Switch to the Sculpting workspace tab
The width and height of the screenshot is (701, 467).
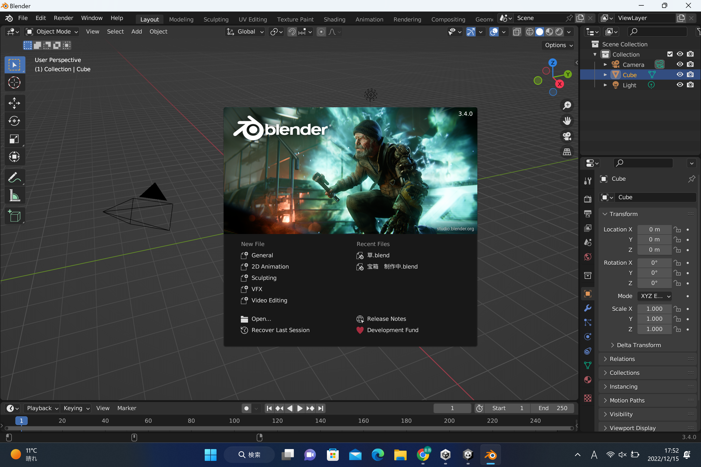point(216,19)
